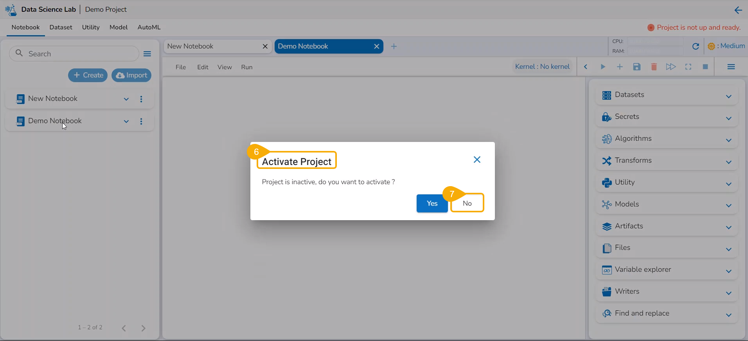This screenshot has width=748, height=341.
Task: Close the Activate Project dialog
Action: tap(477, 160)
